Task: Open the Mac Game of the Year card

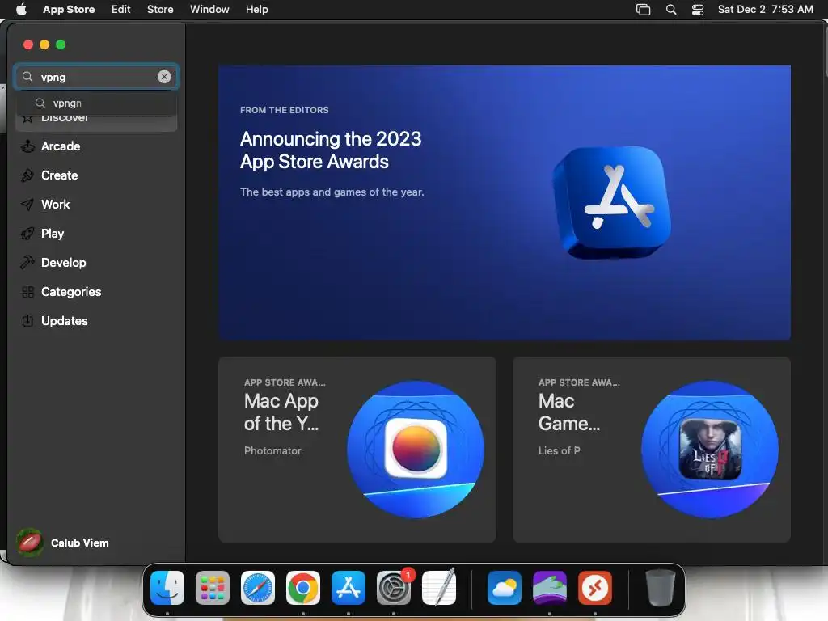Action: coord(651,450)
